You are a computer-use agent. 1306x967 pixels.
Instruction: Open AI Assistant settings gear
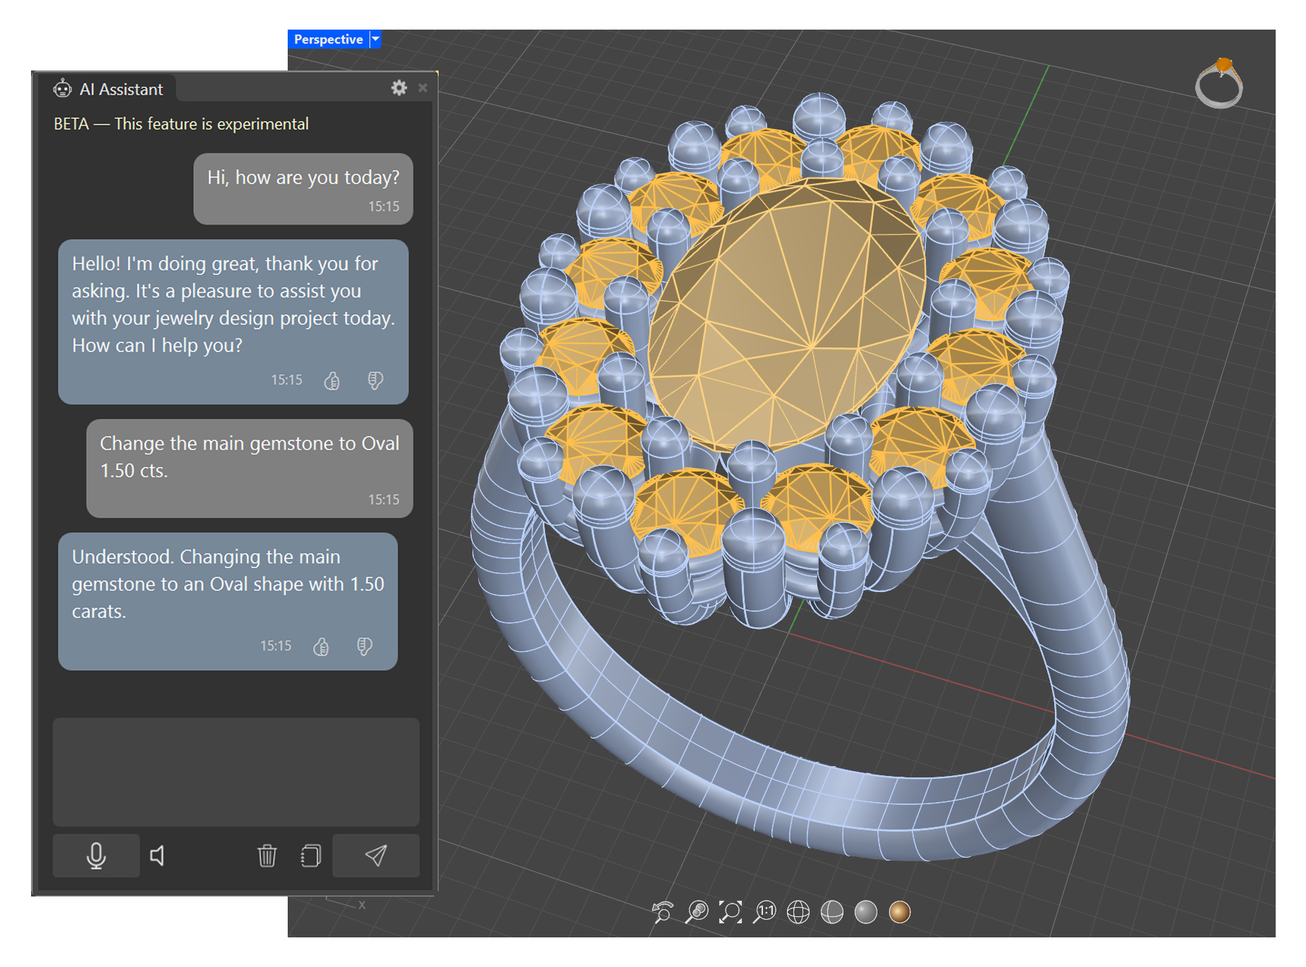399,87
